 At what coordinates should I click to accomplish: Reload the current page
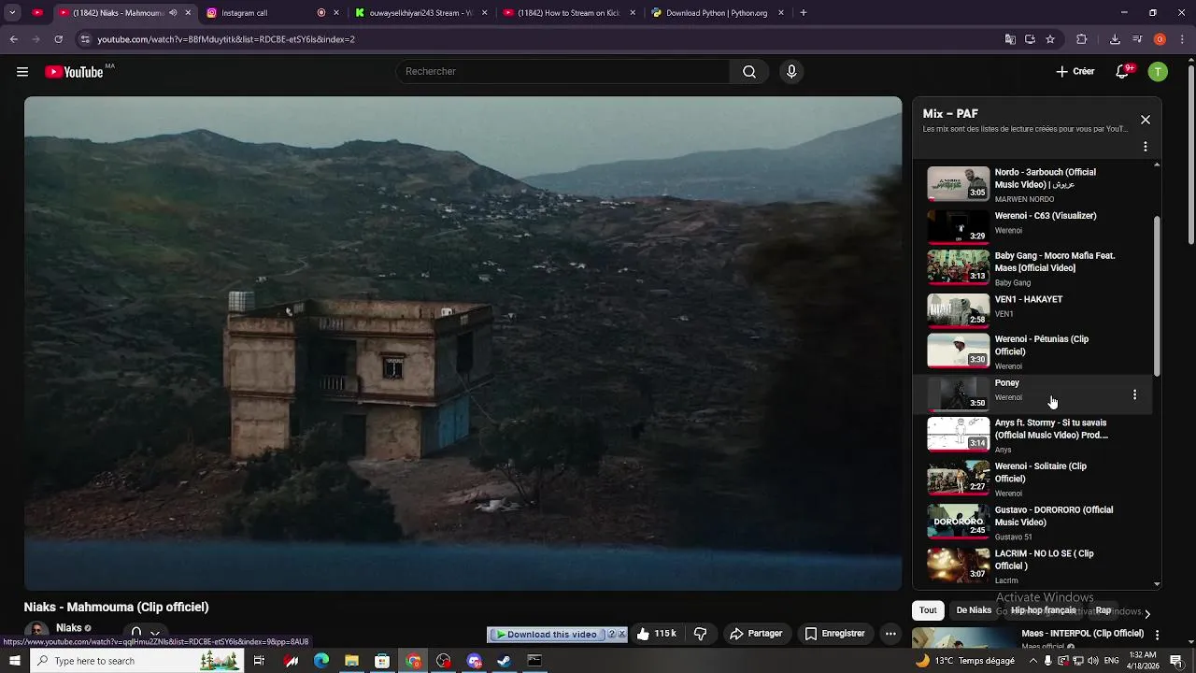pos(58,39)
